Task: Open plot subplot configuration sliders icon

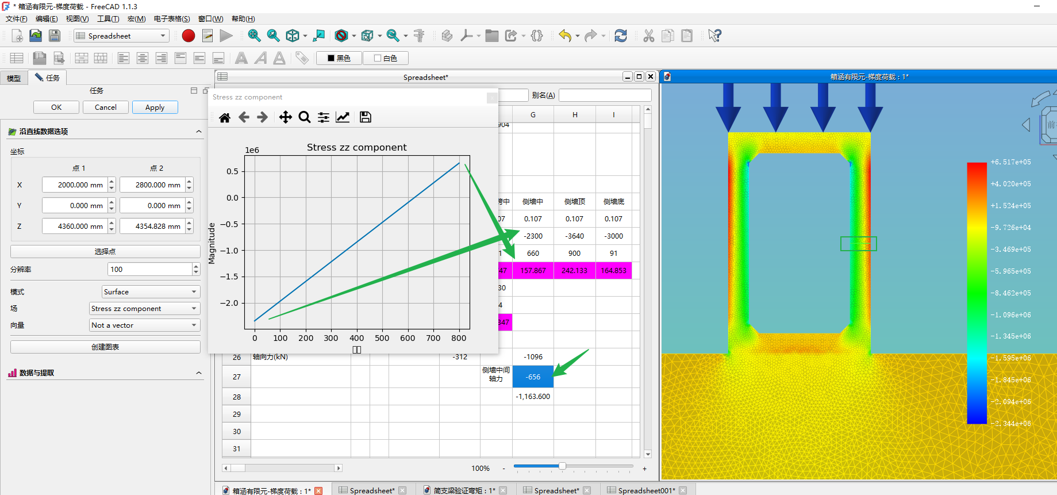Action: click(x=324, y=117)
